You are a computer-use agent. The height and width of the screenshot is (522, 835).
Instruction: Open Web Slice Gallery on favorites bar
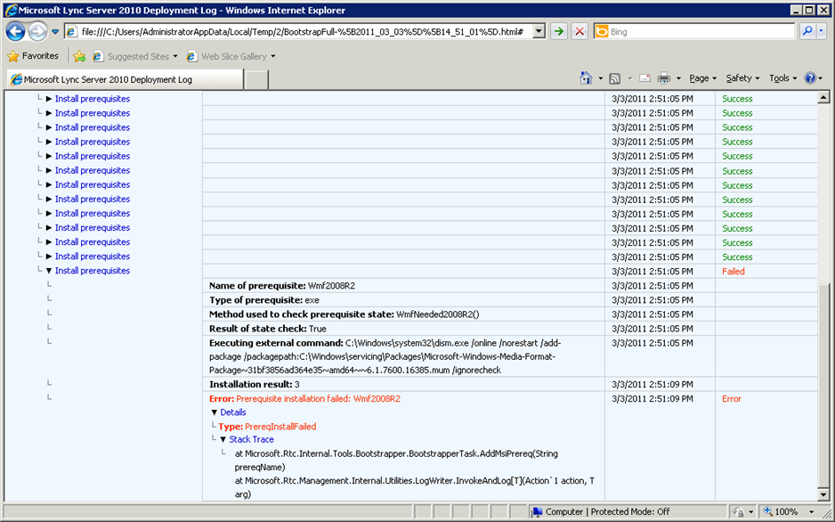pos(231,56)
